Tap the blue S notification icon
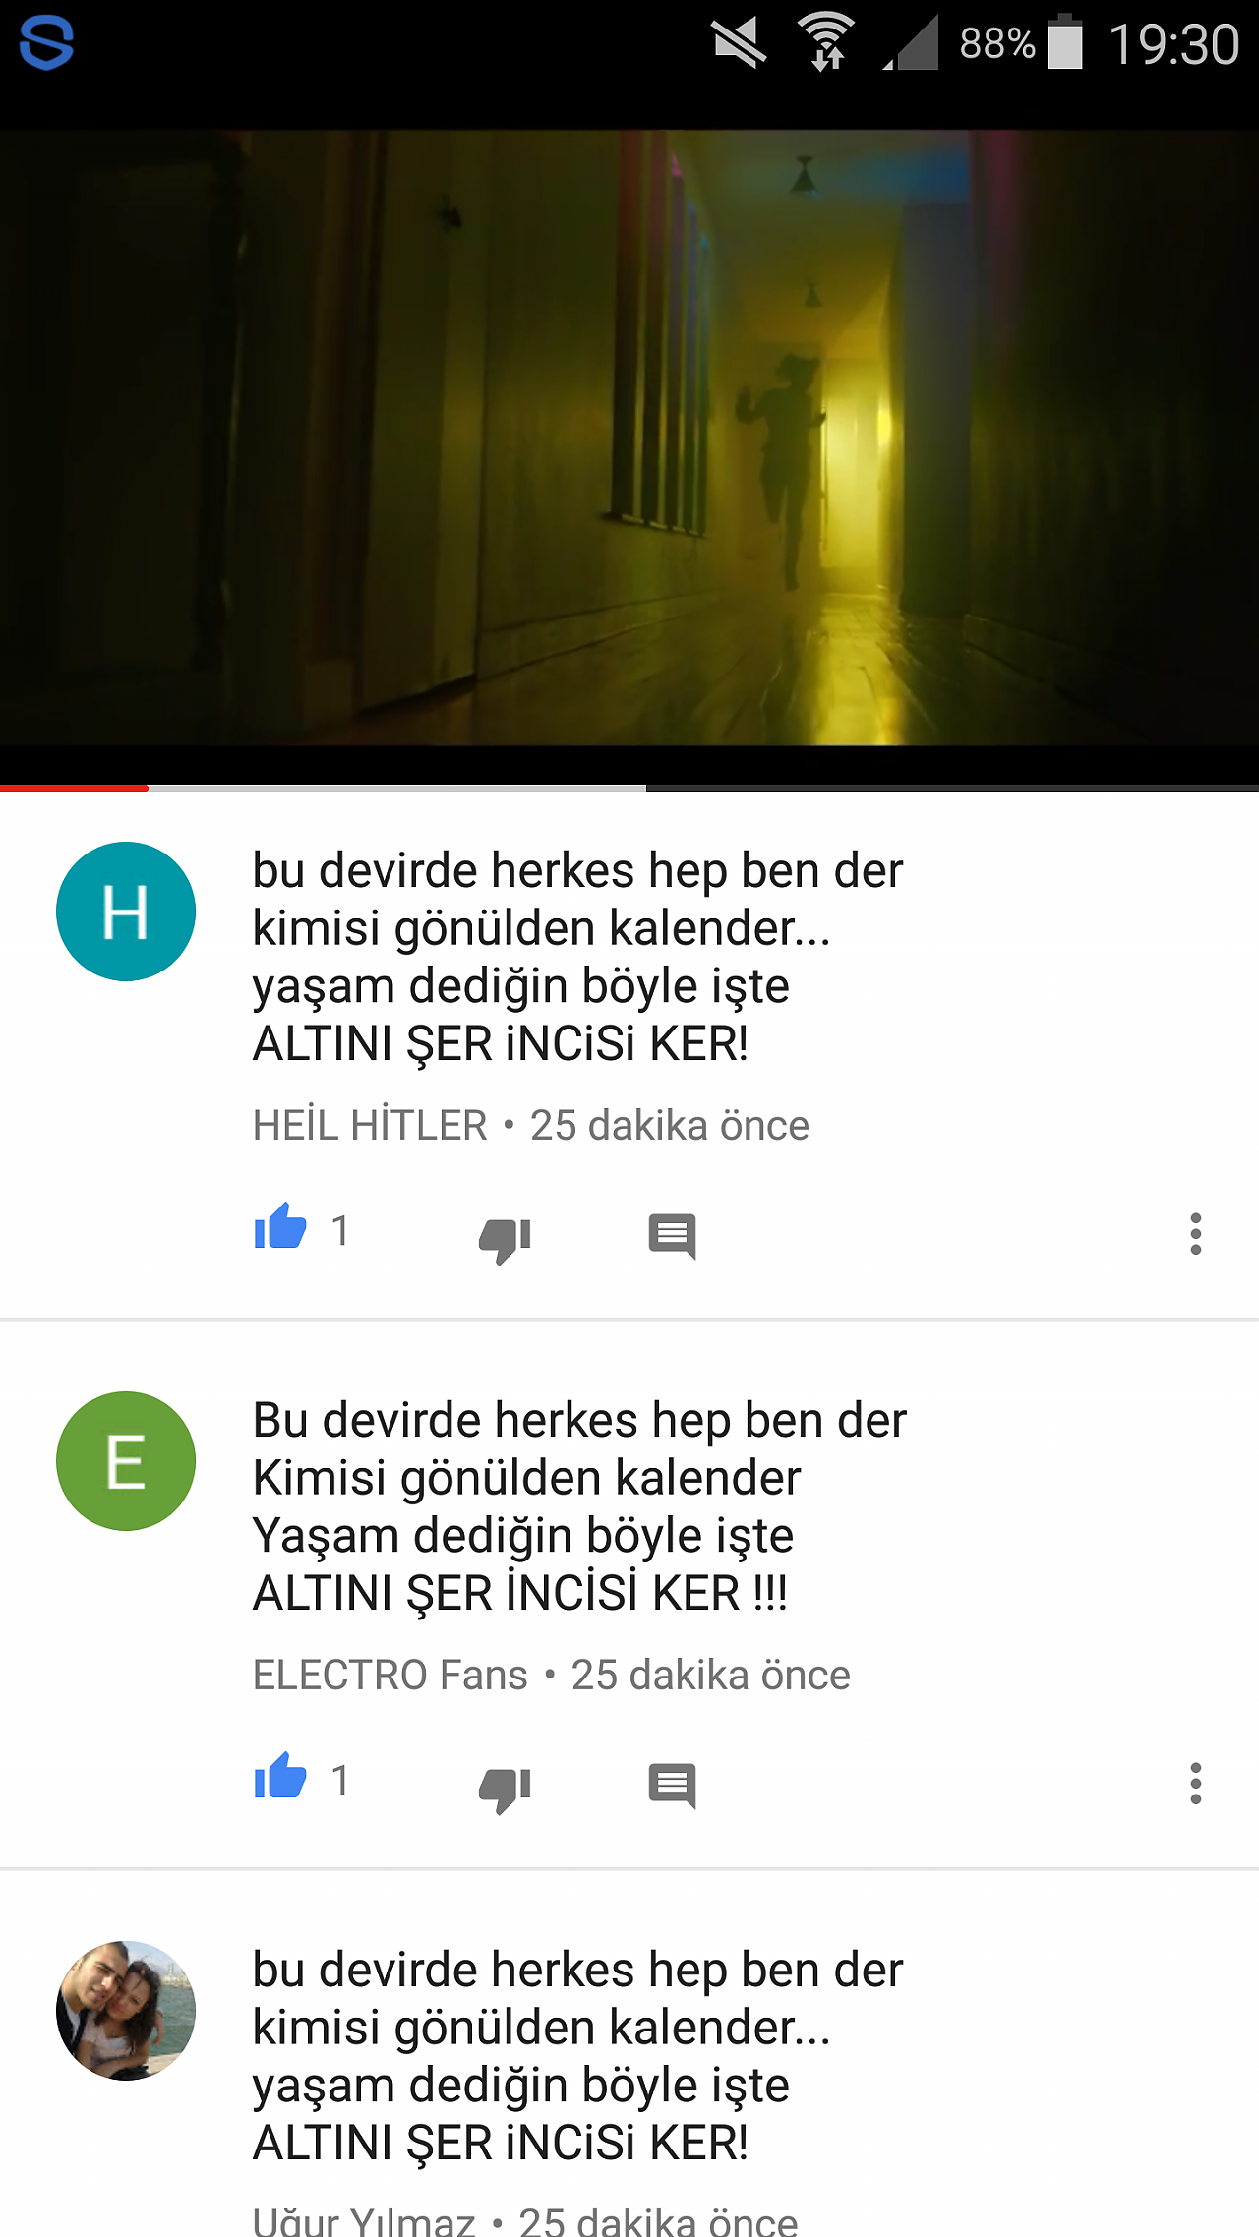 coord(46,43)
